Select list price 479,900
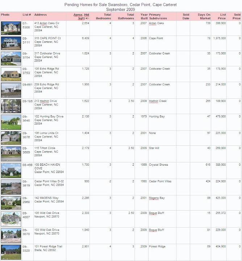 click(221, 116)
